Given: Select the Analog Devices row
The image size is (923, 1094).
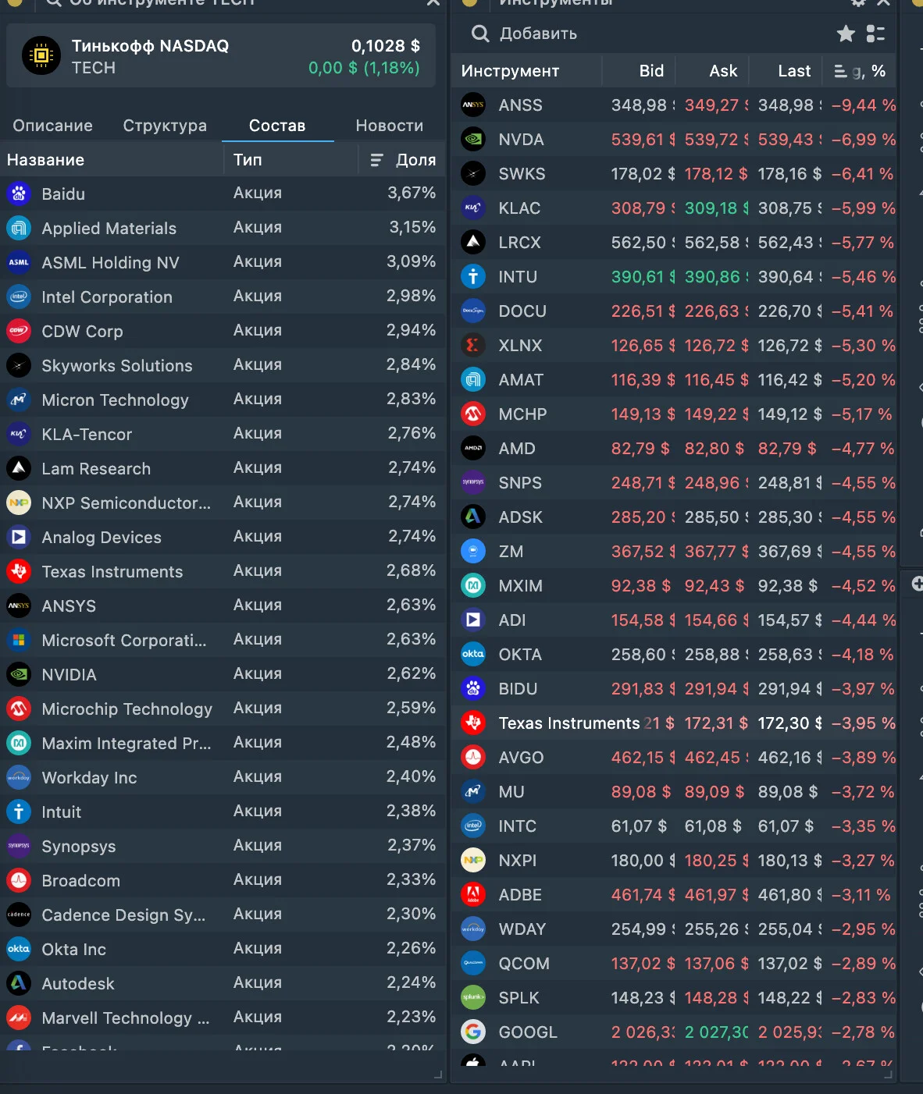Looking at the screenshot, I should pos(223,537).
